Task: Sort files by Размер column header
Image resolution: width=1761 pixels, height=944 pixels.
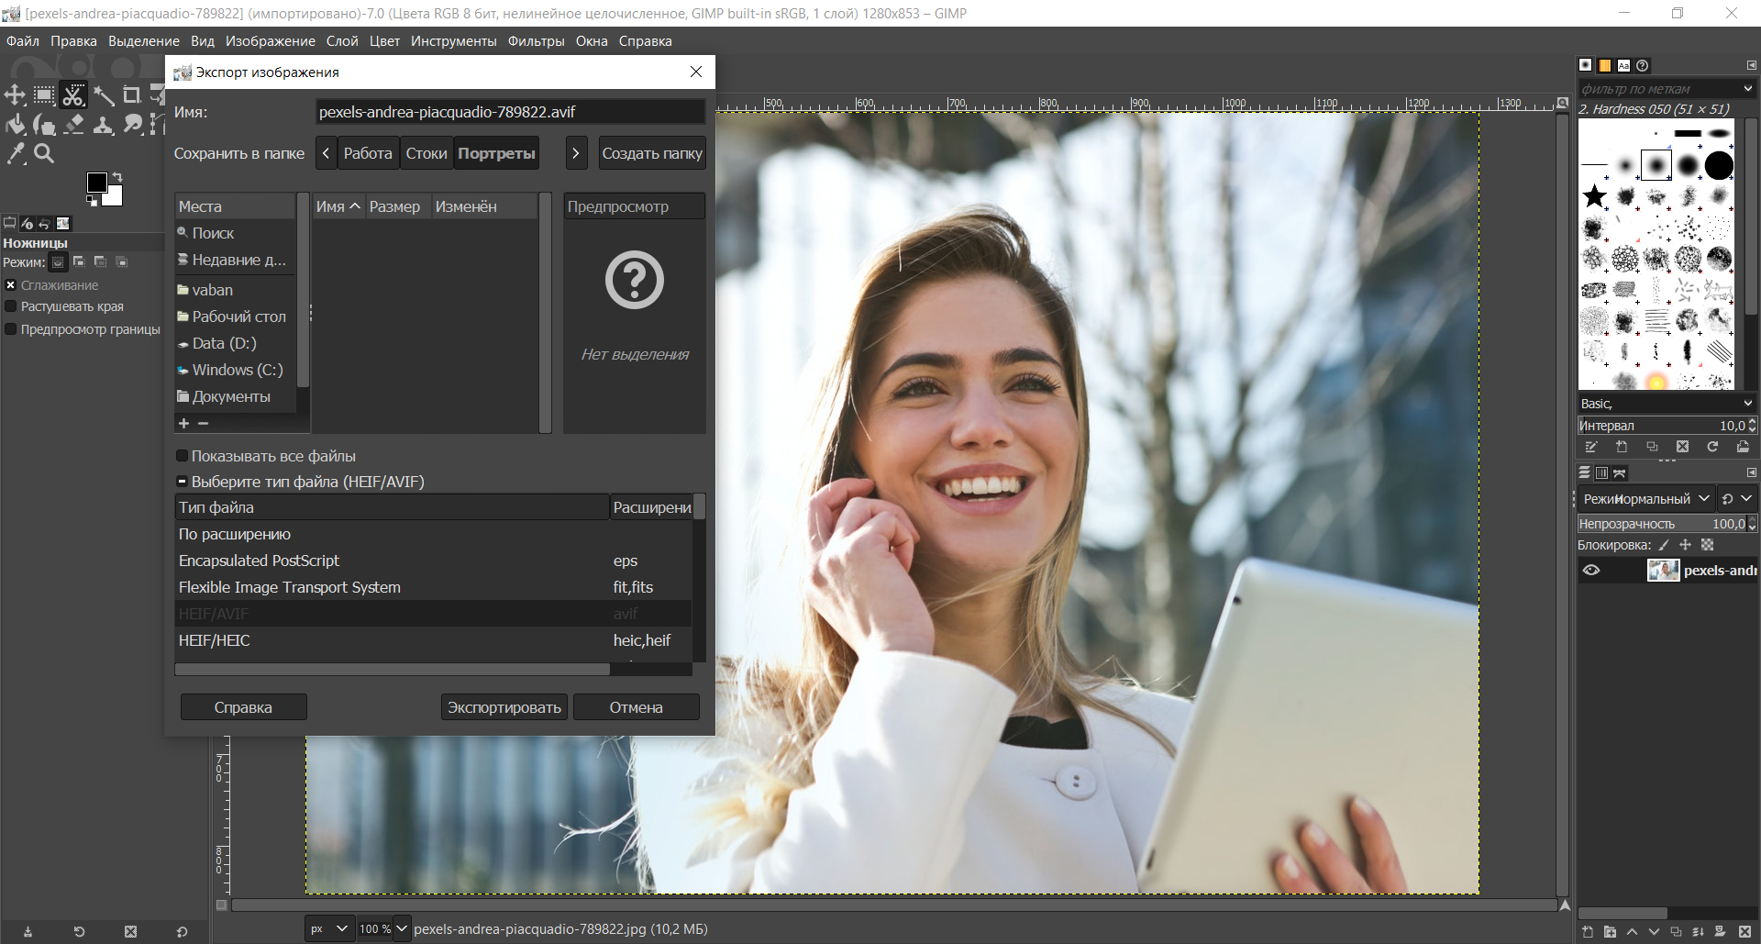Action: click(x=398, y=206)
